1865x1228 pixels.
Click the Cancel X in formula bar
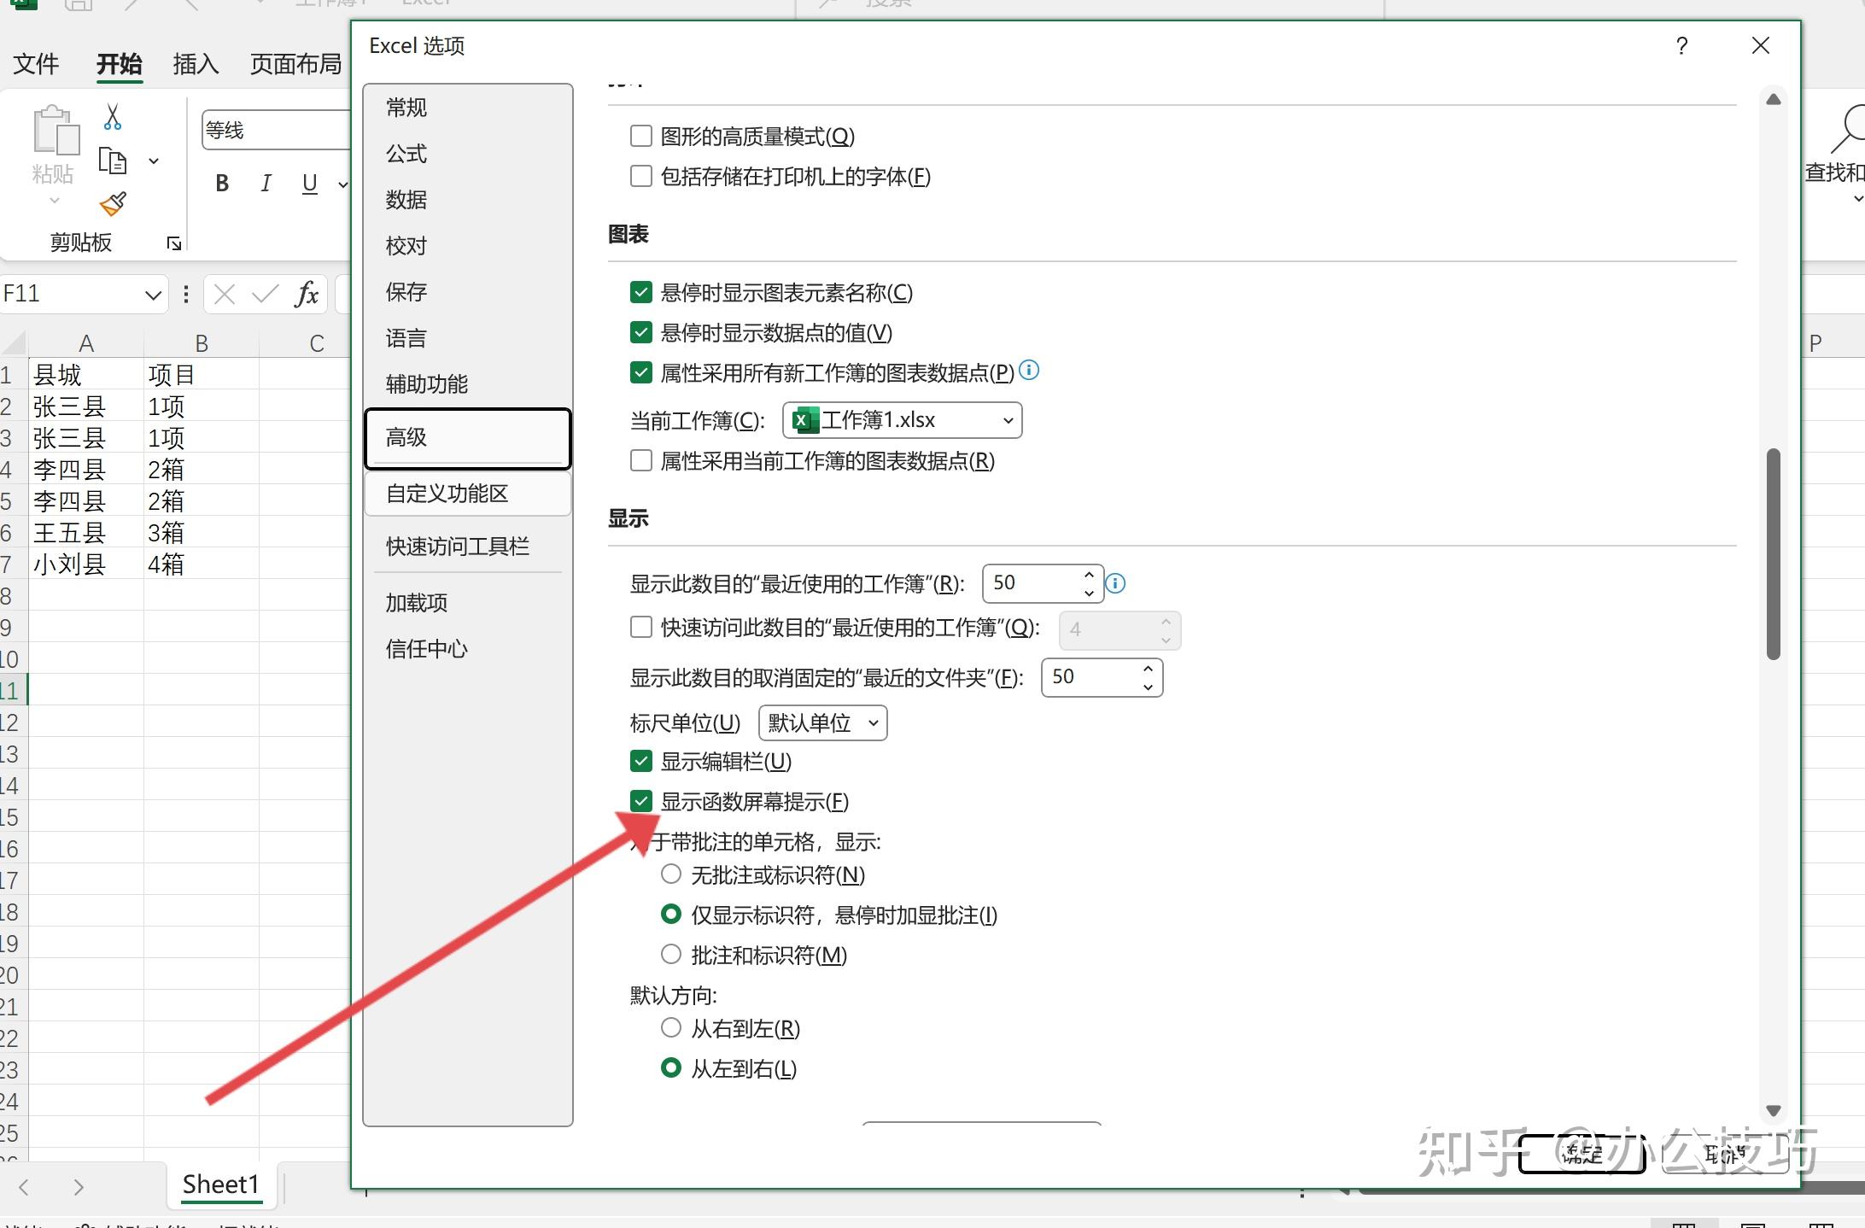point(225,295)
